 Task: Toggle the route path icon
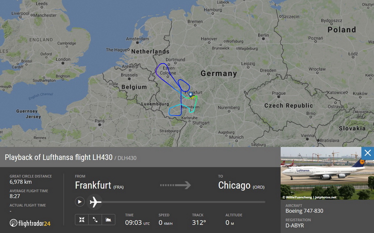coord(95,219)
